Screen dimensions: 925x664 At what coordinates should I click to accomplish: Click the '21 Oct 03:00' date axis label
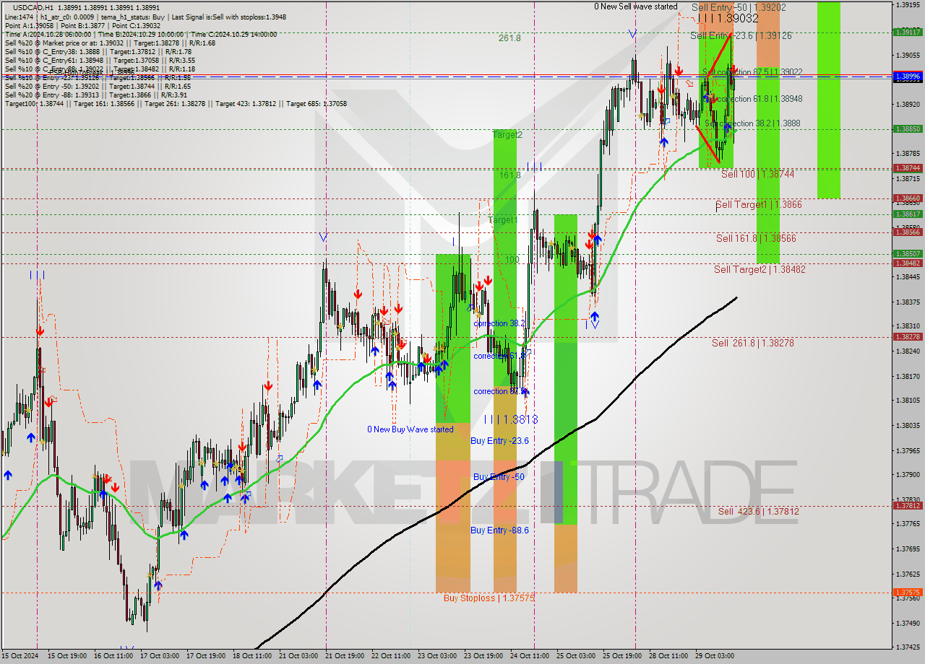(x=298, y=656)
